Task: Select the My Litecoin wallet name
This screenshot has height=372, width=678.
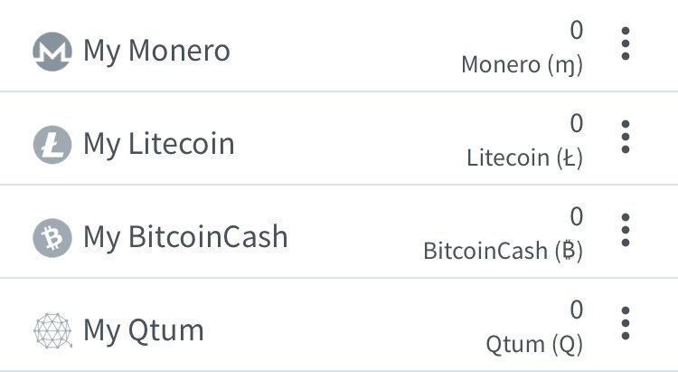Action: [x=159, y=145]
